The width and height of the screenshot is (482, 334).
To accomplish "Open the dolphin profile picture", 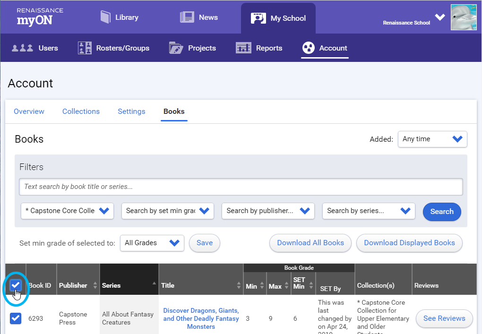I will [x=464, y=17].
